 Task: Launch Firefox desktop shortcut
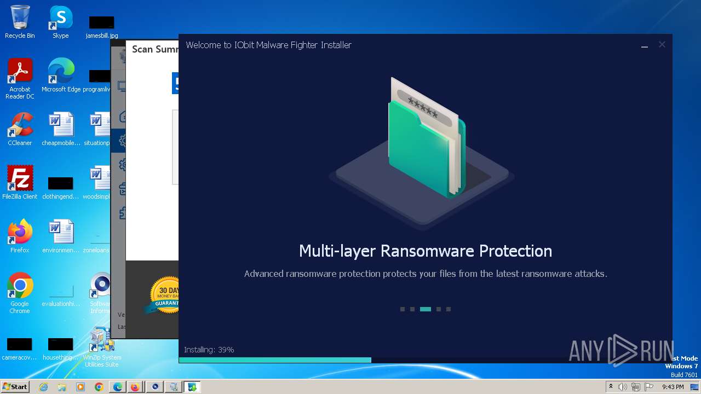pyautogui.click(x=20, y=236)
